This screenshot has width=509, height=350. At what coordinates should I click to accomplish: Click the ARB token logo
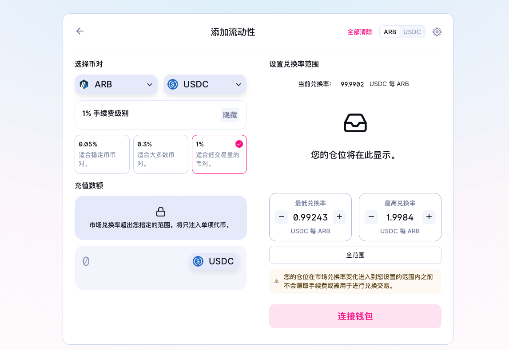(x=84, y=84)
